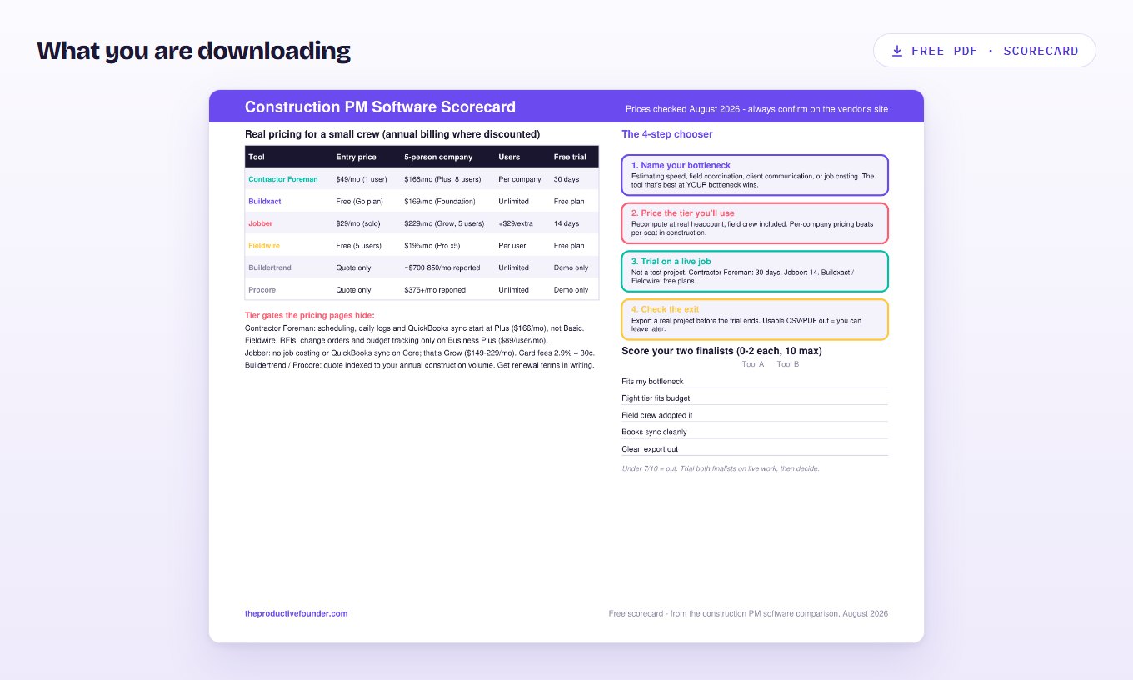Image resolution: width=1133 pixels, height=680 pixels.
Task: Click 'Tier gates the pricing pages hide:' heading
Action: [310, 315]
